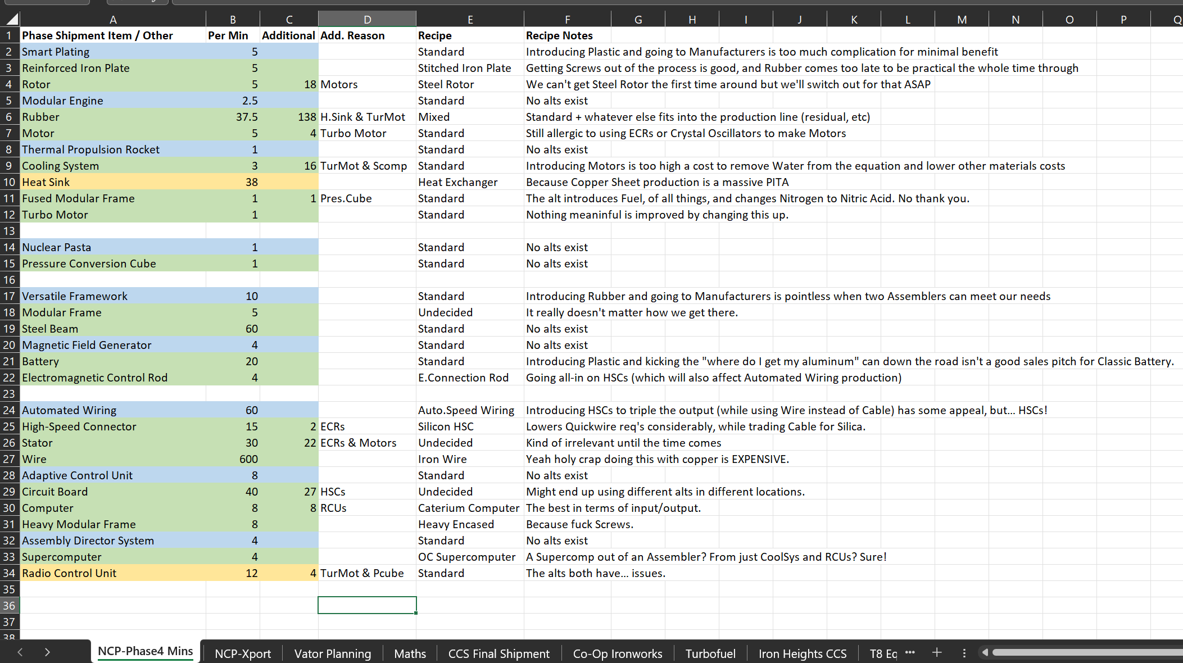Add a new sheet with plus icon

tap(937, 652)
